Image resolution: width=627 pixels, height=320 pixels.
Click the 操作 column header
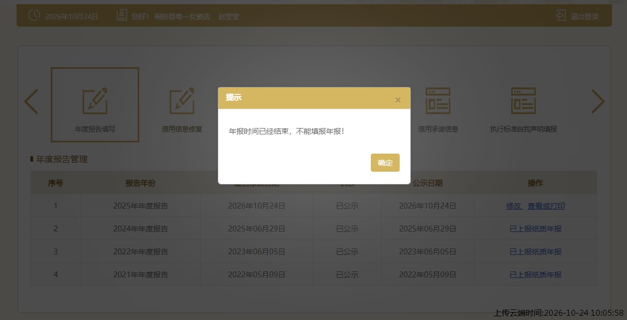[535, 183]
